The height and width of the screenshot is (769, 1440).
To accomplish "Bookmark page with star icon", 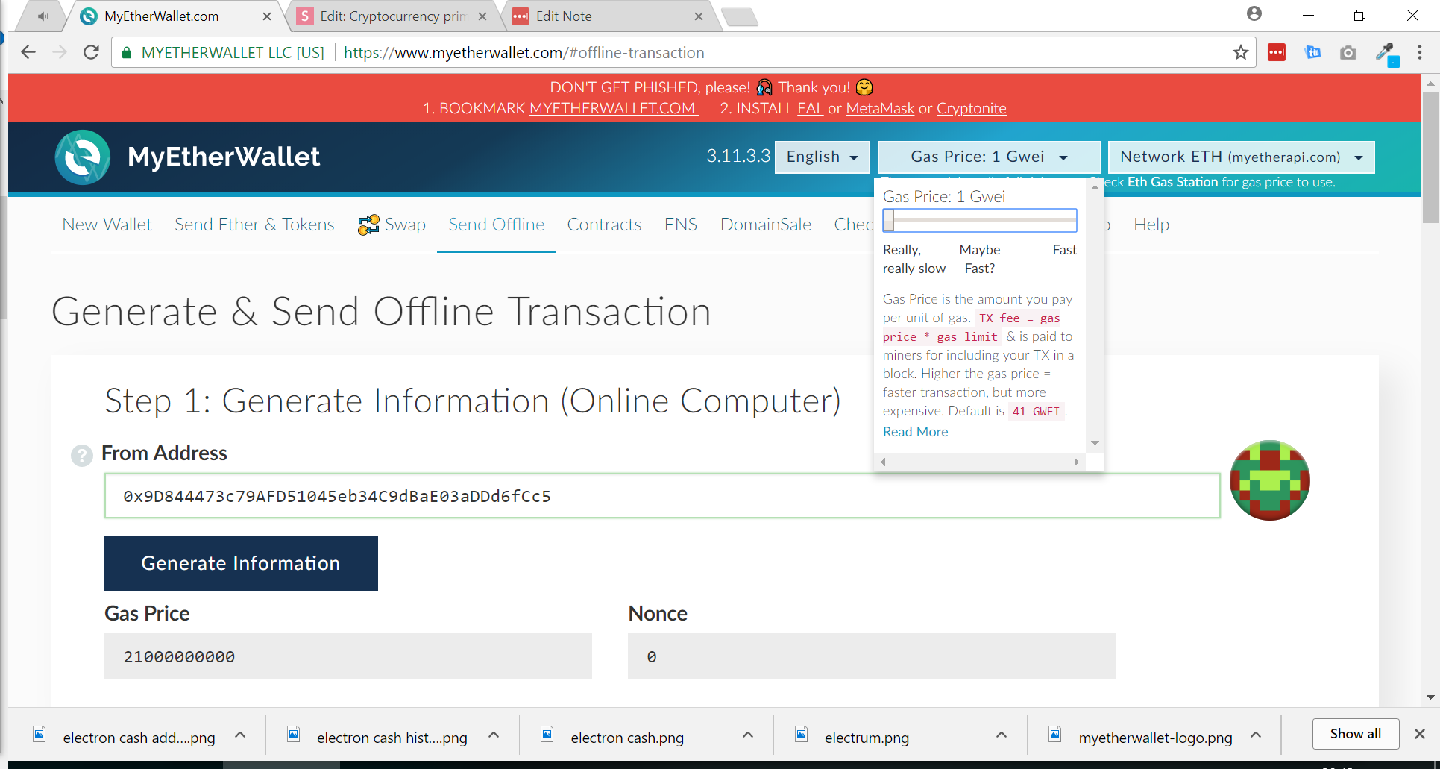I will pos(1240,52).
